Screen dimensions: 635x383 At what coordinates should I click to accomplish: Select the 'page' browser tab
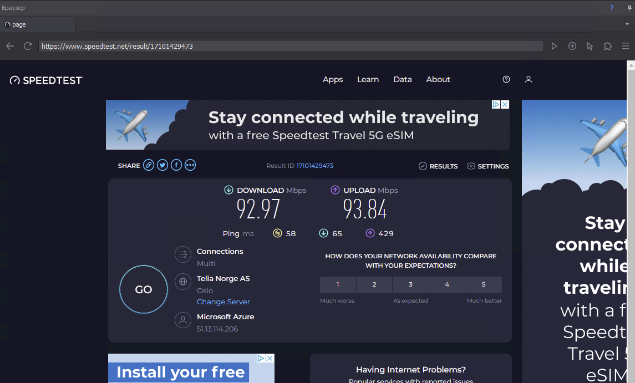click(37, 24)
